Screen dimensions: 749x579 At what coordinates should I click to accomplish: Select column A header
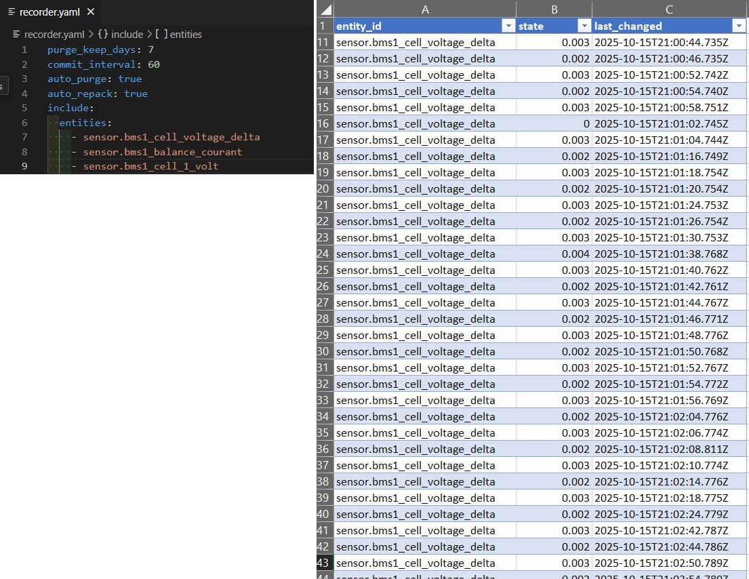pyautogui.click(x=425, y=9)
